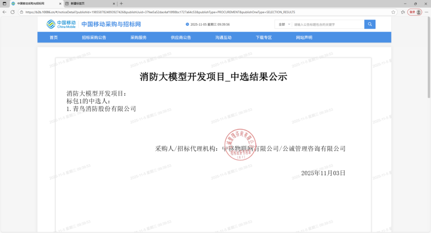Open 沟通互动 menu item

click(223, 37)
